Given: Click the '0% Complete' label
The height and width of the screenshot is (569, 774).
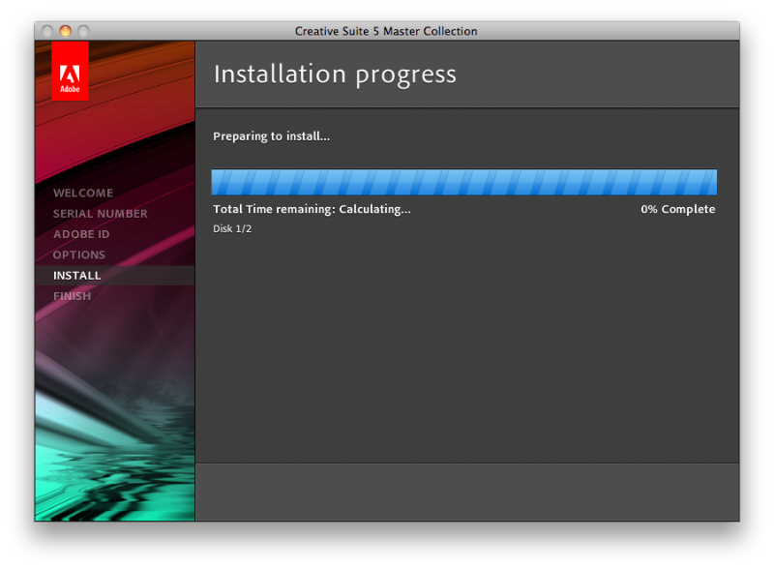Looking at the screenshot, I should coord(678,209).
